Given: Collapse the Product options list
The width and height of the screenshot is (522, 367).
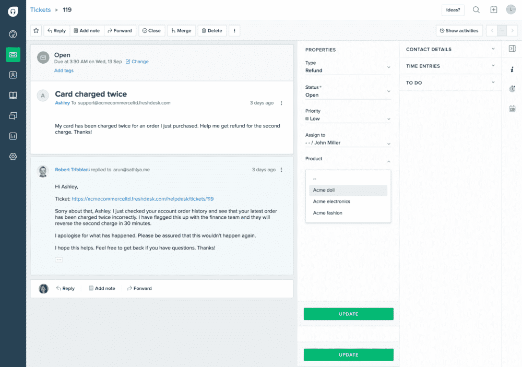Looking at the screenshot, I should tap(388, 161).
